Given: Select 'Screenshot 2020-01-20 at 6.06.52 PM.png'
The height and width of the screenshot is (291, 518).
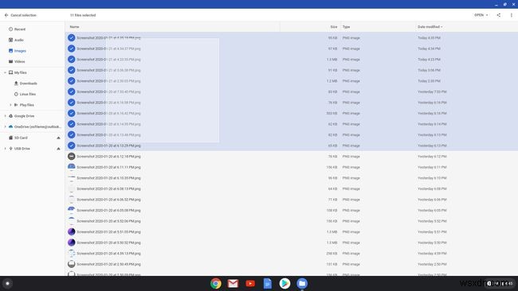Looking at the screenshot, I should tap(108, 200).
